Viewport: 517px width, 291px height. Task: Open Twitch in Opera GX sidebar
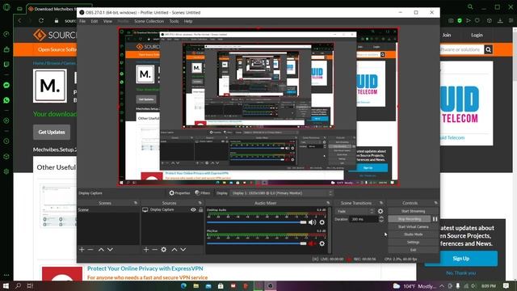[6, 65]
